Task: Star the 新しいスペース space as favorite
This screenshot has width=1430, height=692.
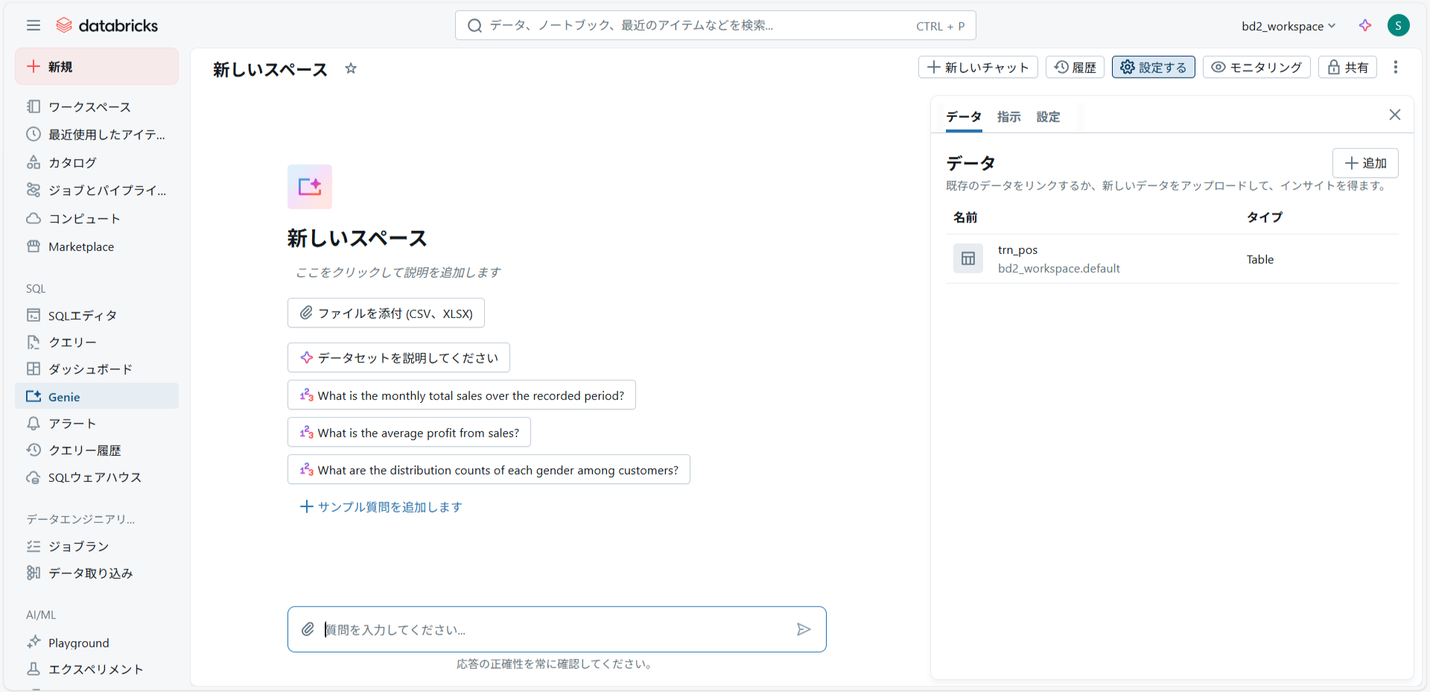Action: coord(351,69)
